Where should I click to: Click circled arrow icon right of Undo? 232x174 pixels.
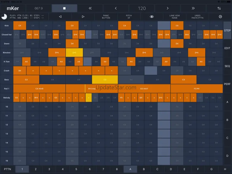click(x=220, y=17)
